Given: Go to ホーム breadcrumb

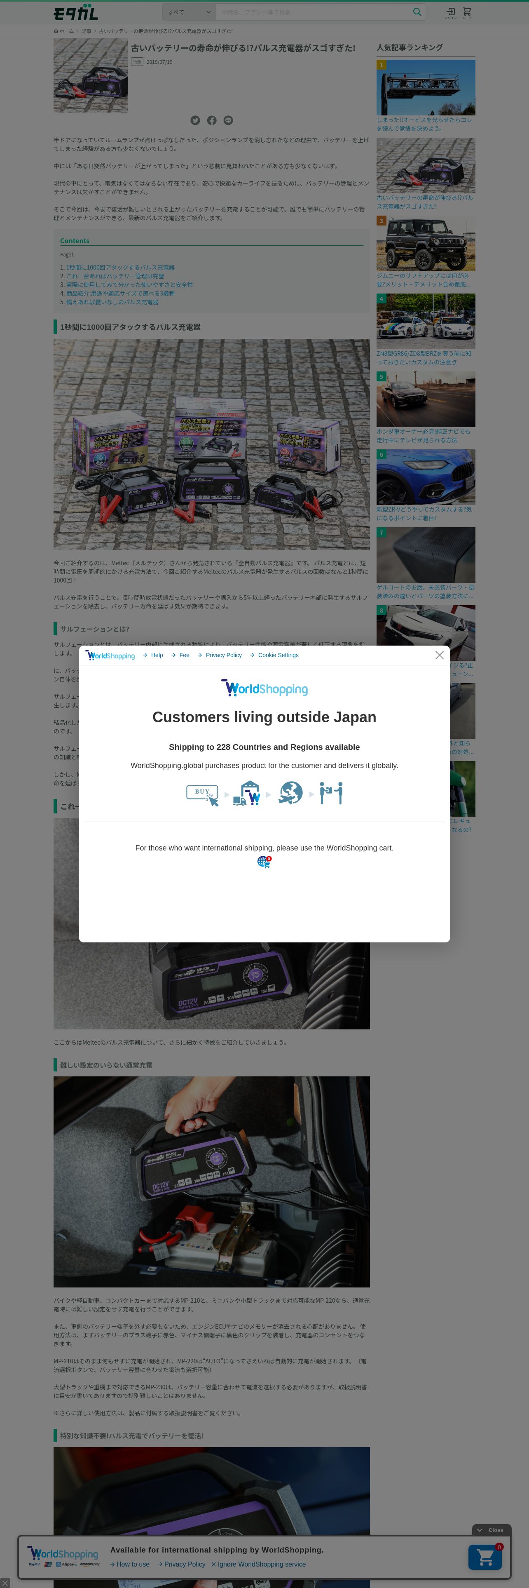Looking at the screenshot, I should click(x=64, y=31).
